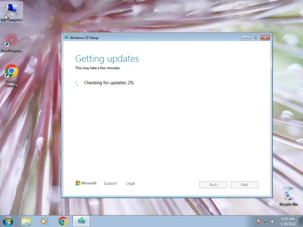Minimize the Windows 10 Setup window
Screen dimensions: 303x227
[x=246, y=38]
